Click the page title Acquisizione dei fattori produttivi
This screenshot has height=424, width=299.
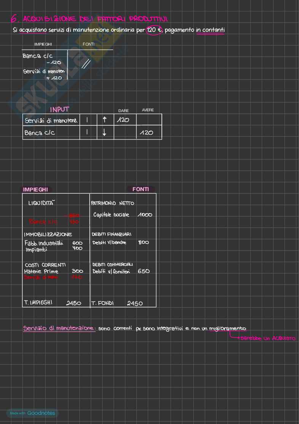coord(95,19)
